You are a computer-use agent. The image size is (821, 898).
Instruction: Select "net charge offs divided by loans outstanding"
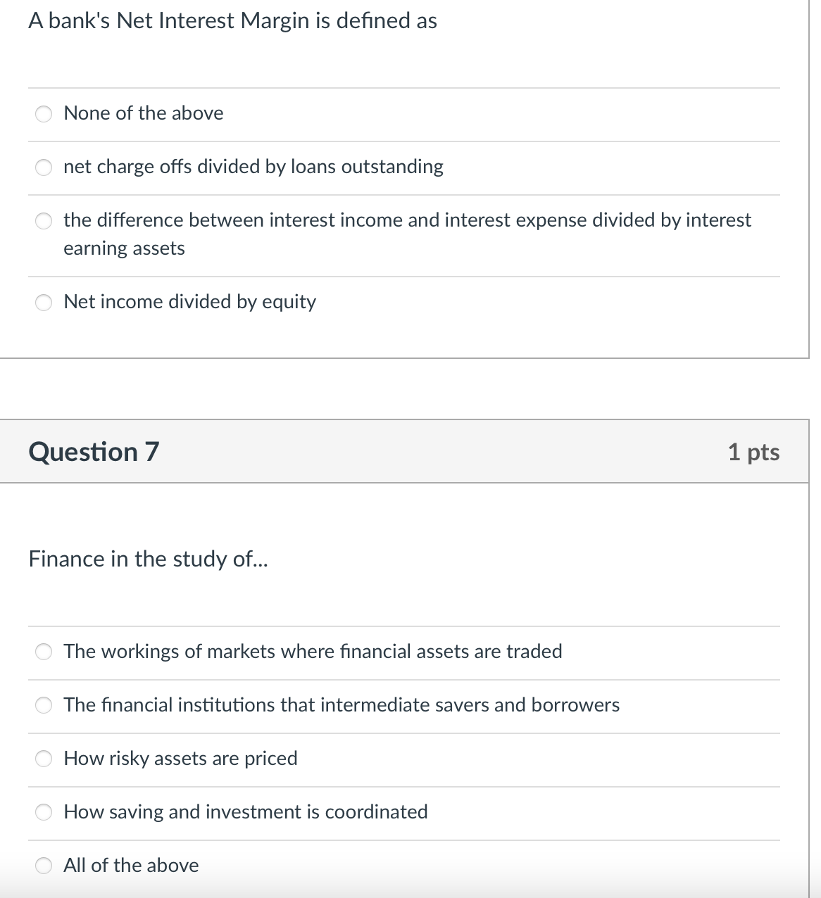[43, 167]
